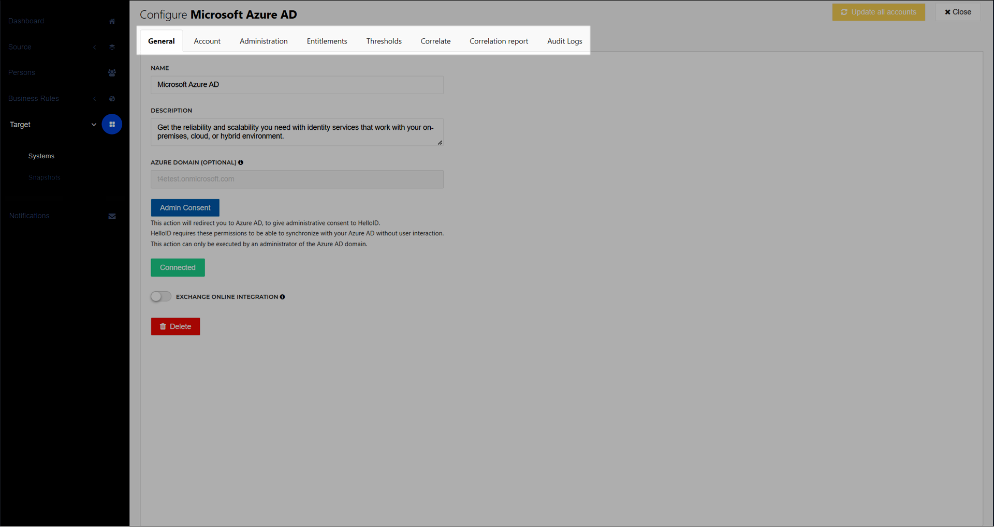Switch to the Audit Logs tab
Screen dimensions: 994x527
565,41
